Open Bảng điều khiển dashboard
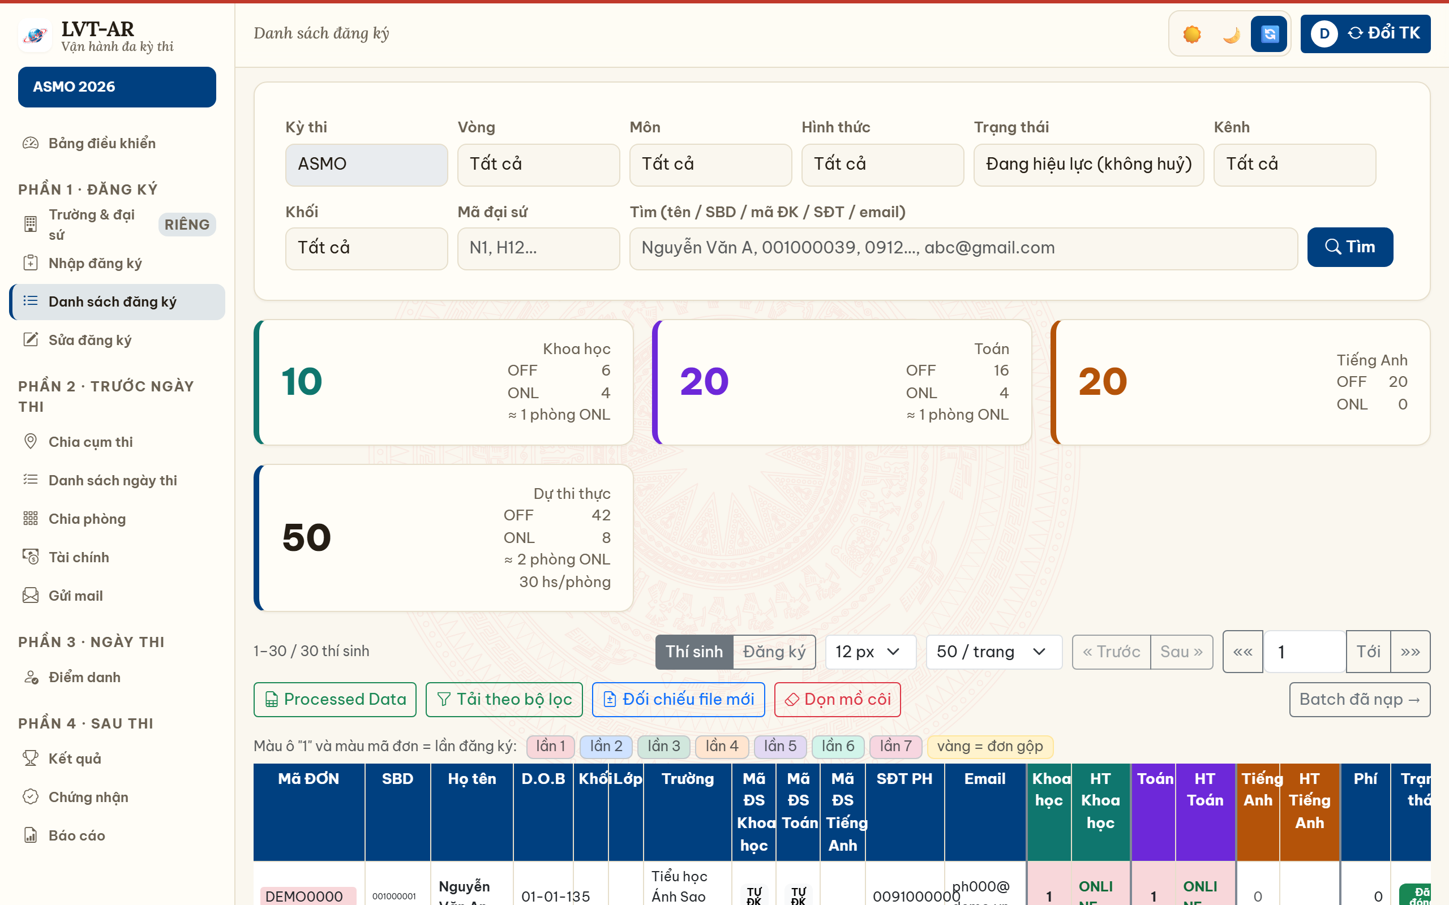This screenshot has height=905, width=1449. [117, 143]
